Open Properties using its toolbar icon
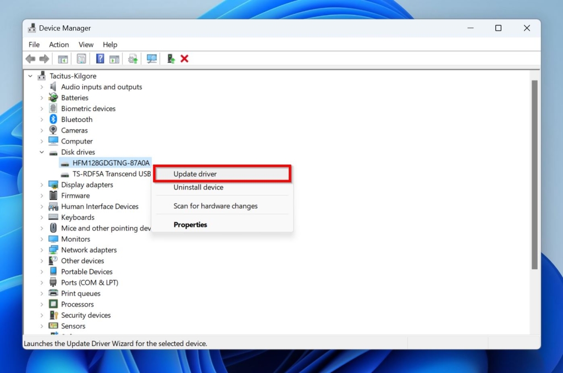Screen dimensions: 563x373 81,59
